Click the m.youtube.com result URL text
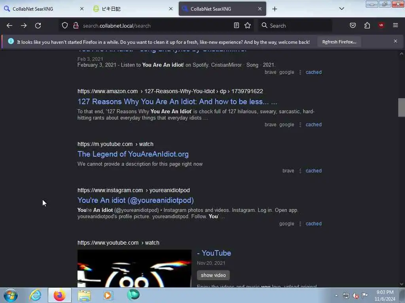The height and width of the screenshot is (303, 405). point(115,144)
